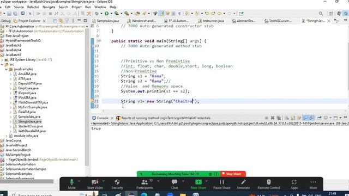Select StringInJava.java in Project Explorer
Image resolution: width=349 pixels, height=196 pixels.
[x=29, y=121]
